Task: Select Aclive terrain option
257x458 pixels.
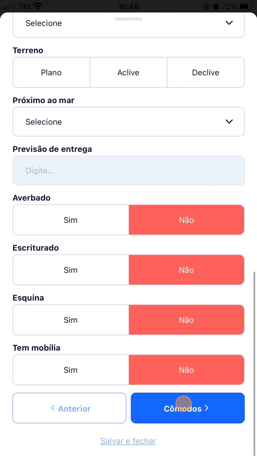Action: (x=128, y=73)
